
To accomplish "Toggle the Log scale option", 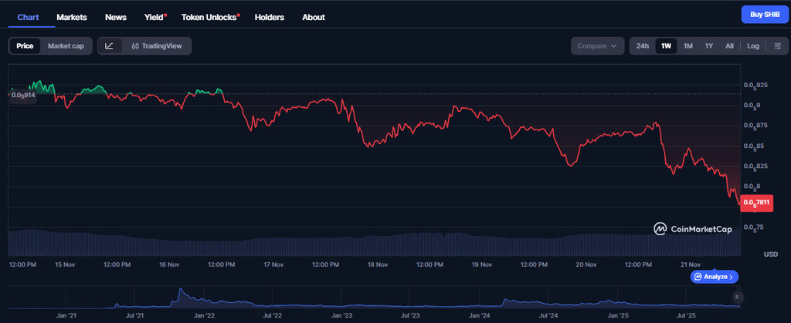I will 752,46.
